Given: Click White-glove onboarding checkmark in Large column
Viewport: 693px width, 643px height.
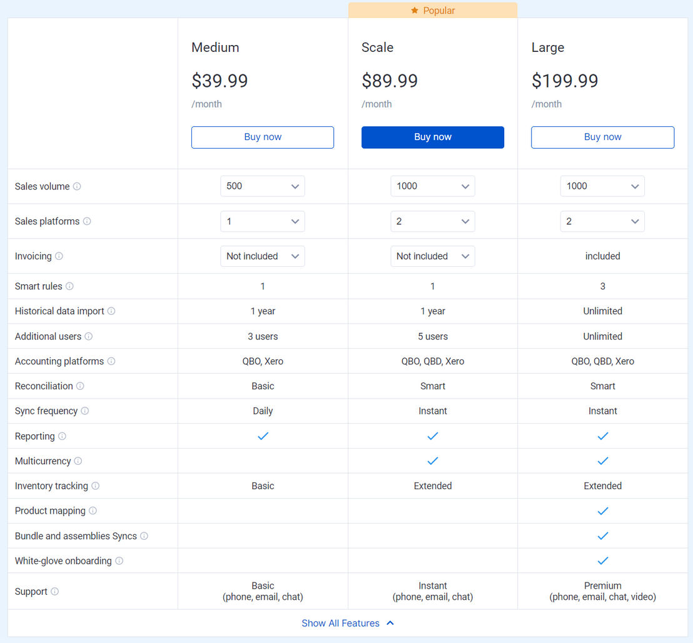Looking at the screenshot, I should pyautogui.click(x=603, y=561).
